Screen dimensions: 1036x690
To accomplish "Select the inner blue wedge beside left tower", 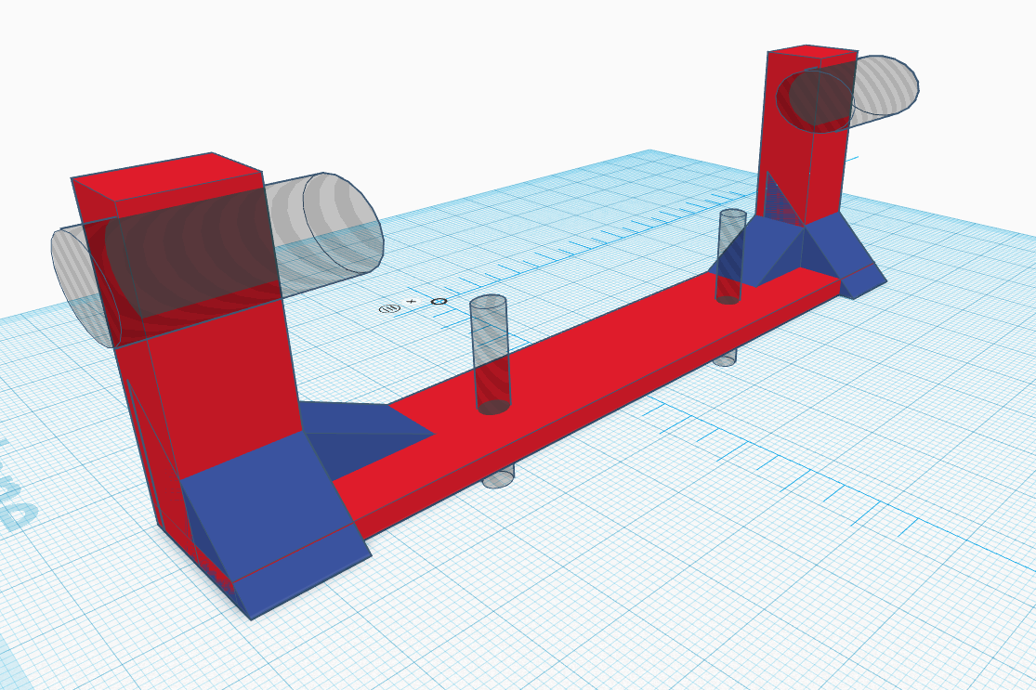I will [363, 436].
